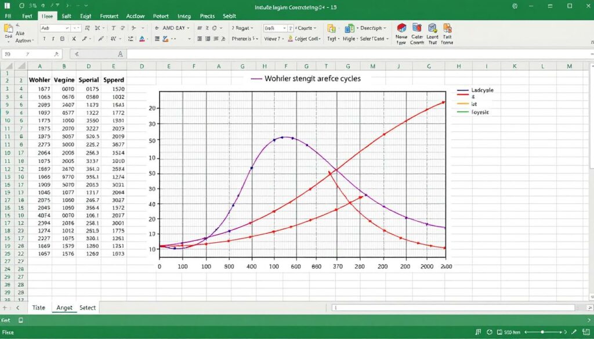Select column header L

pos(542,66)
